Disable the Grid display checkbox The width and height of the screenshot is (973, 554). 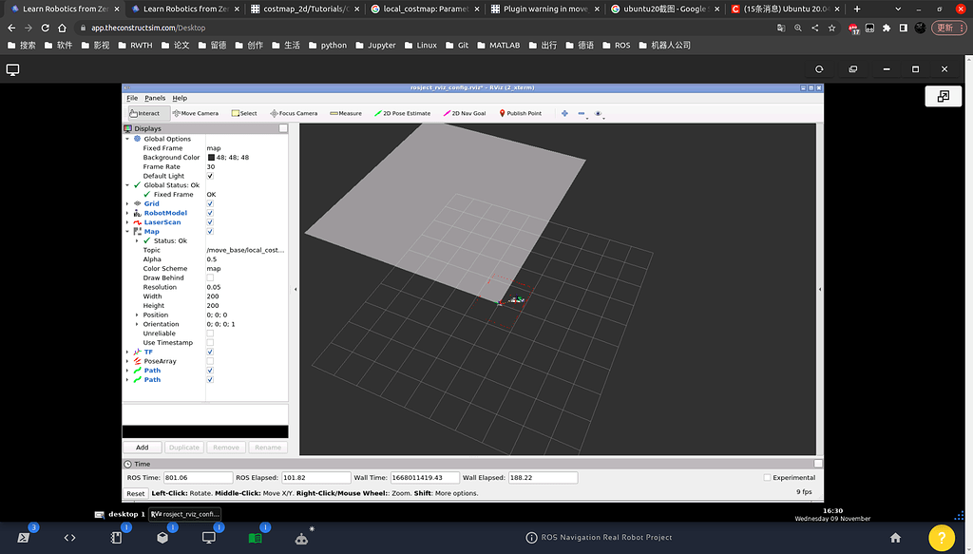[x=210, y=203]
